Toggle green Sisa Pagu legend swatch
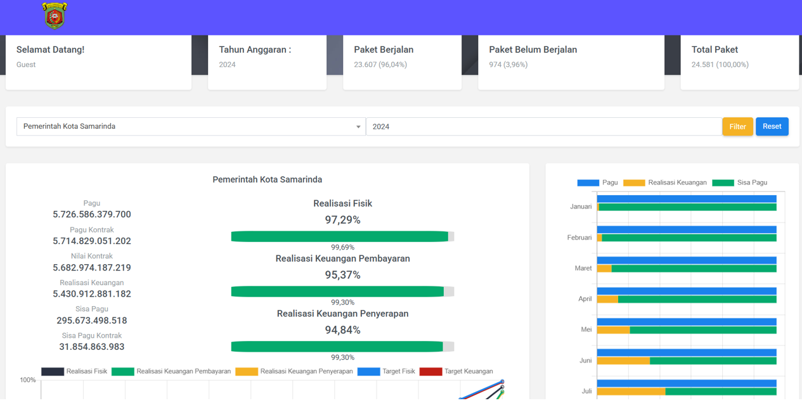 pos(723,183)
